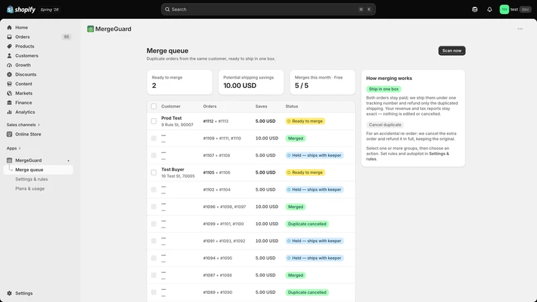
Task: Click order text #1105 + #1106
Action: [x=215, y=172]
